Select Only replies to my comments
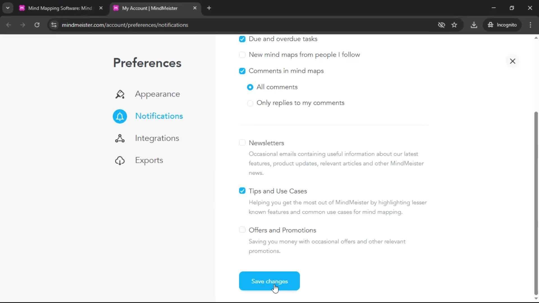The width and height of the screenshot is (539, 303). [250, 103]
